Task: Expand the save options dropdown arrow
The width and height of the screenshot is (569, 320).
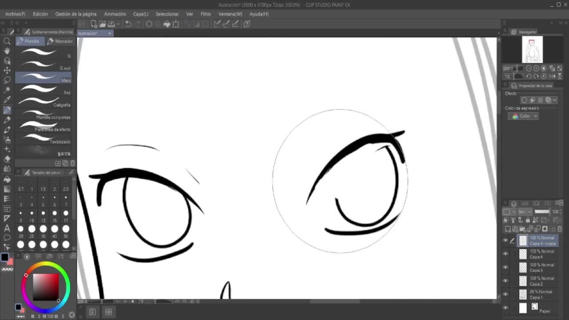Action: click(x=118, y=24)
